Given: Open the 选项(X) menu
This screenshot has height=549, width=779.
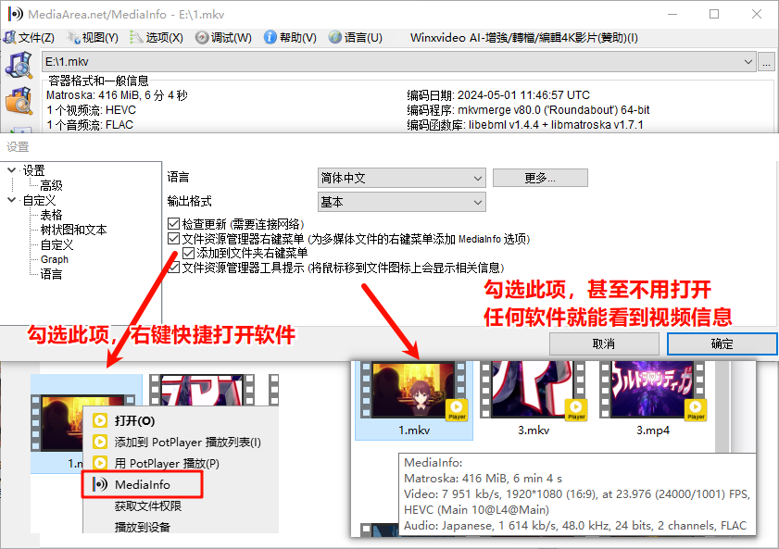Looking at the screenshot, I should [x=157, y=38].
